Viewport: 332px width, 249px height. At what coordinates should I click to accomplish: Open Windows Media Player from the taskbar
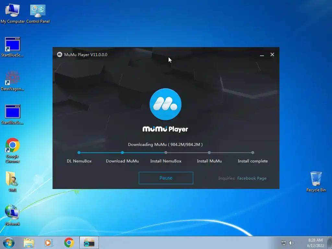click(x=49, y=243)
